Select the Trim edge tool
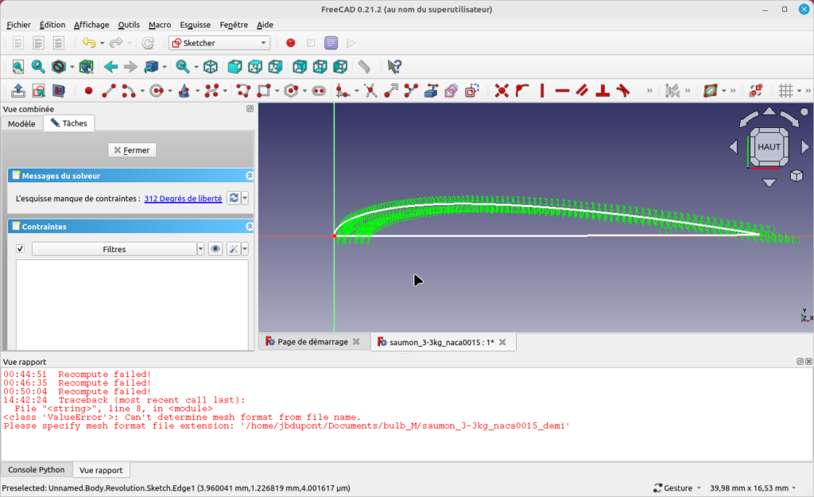This screenshot has width=814, height=497. tap(370, 91)
